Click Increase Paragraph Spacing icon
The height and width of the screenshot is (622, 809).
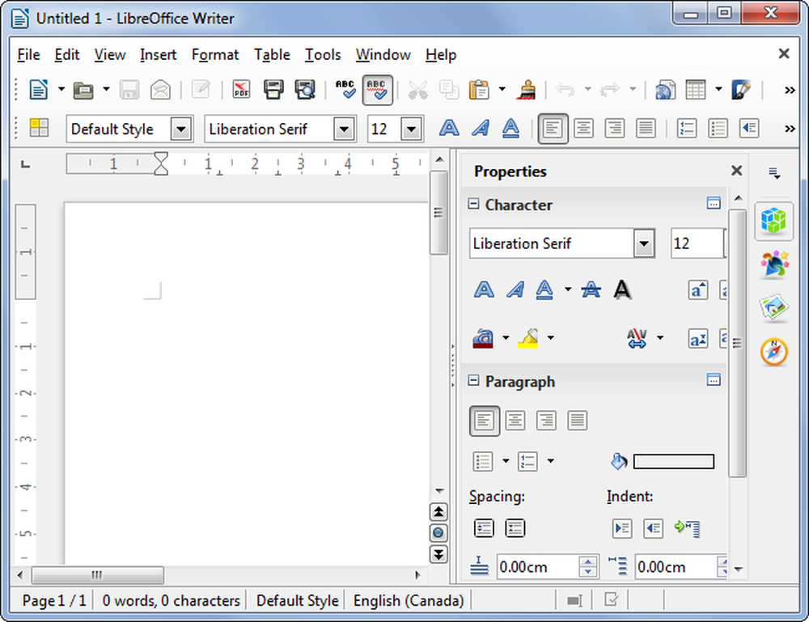point(484,528)
